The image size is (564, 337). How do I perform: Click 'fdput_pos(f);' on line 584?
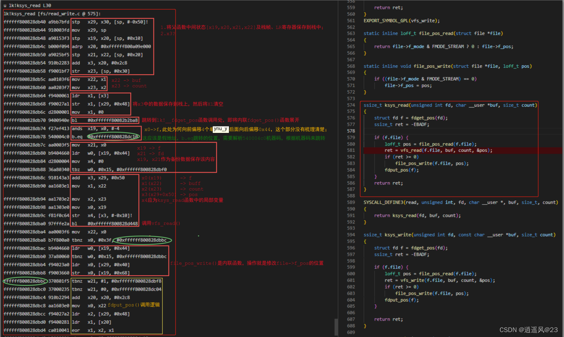tap(401, 170)
